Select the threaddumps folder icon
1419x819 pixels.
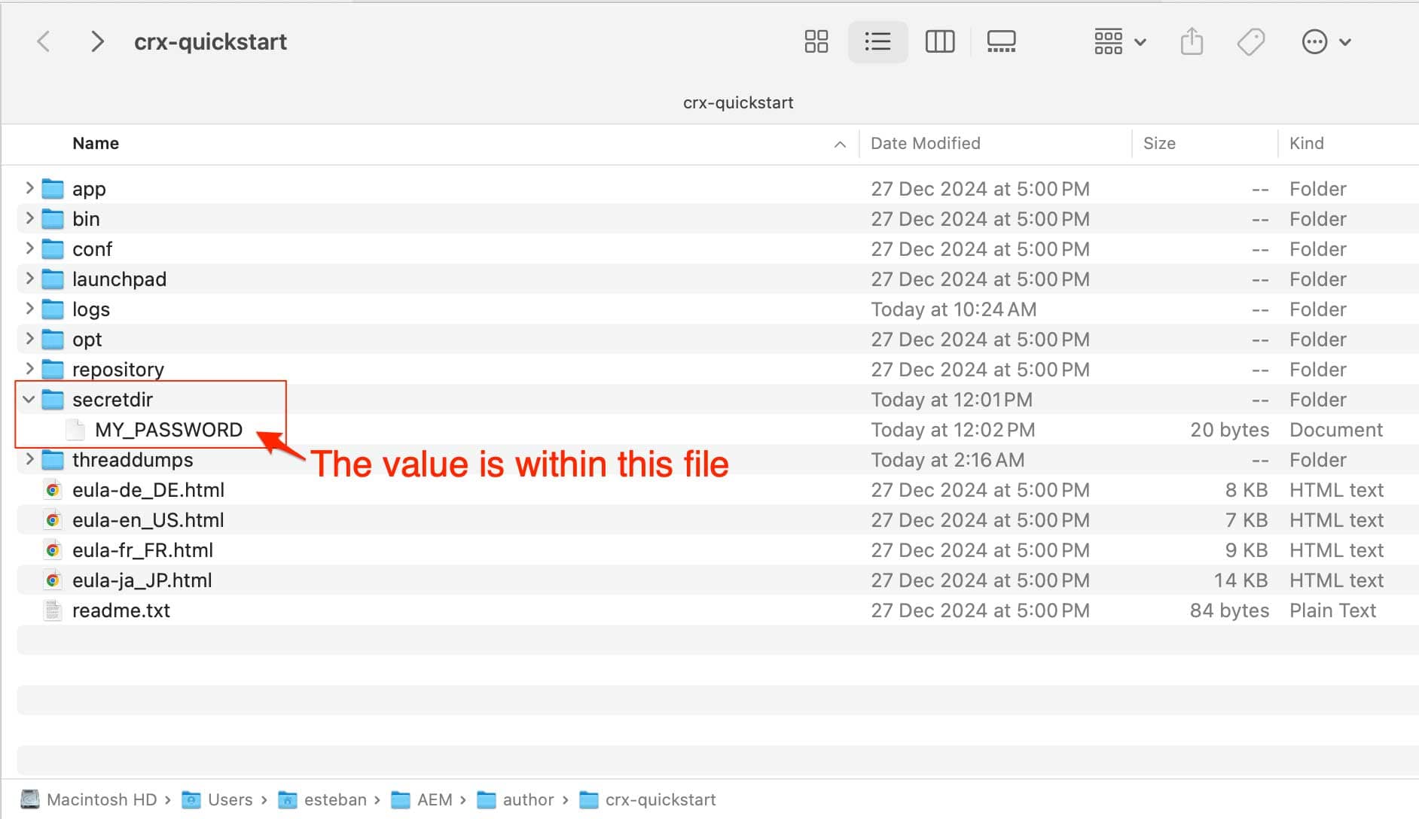click(x=53, y=459)
